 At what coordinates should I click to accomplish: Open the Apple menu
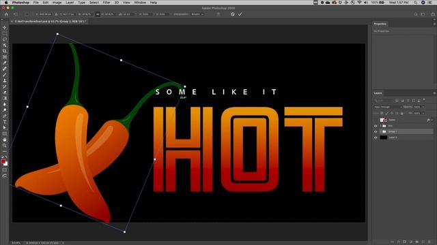(x=6, y=3)
